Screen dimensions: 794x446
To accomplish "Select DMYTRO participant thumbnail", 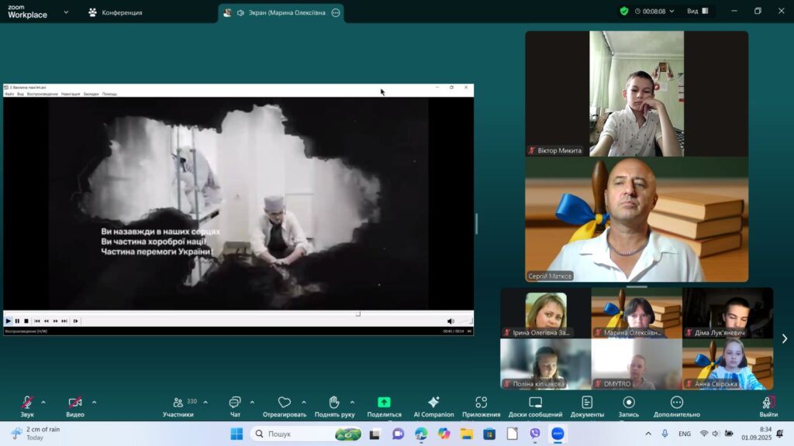I will coord(637,364).
